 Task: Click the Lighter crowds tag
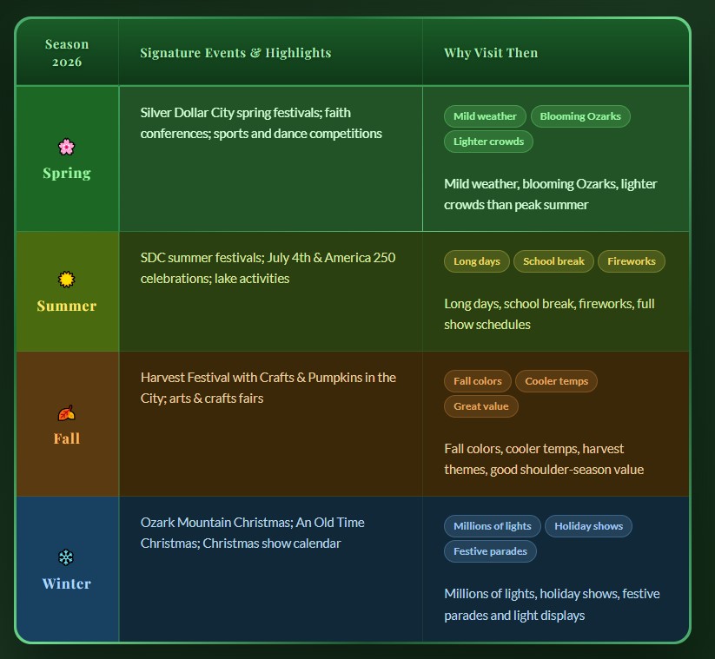click(488, 142)
